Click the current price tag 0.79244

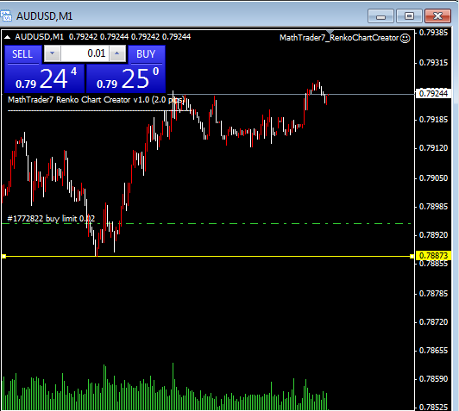tap(433, 94)
